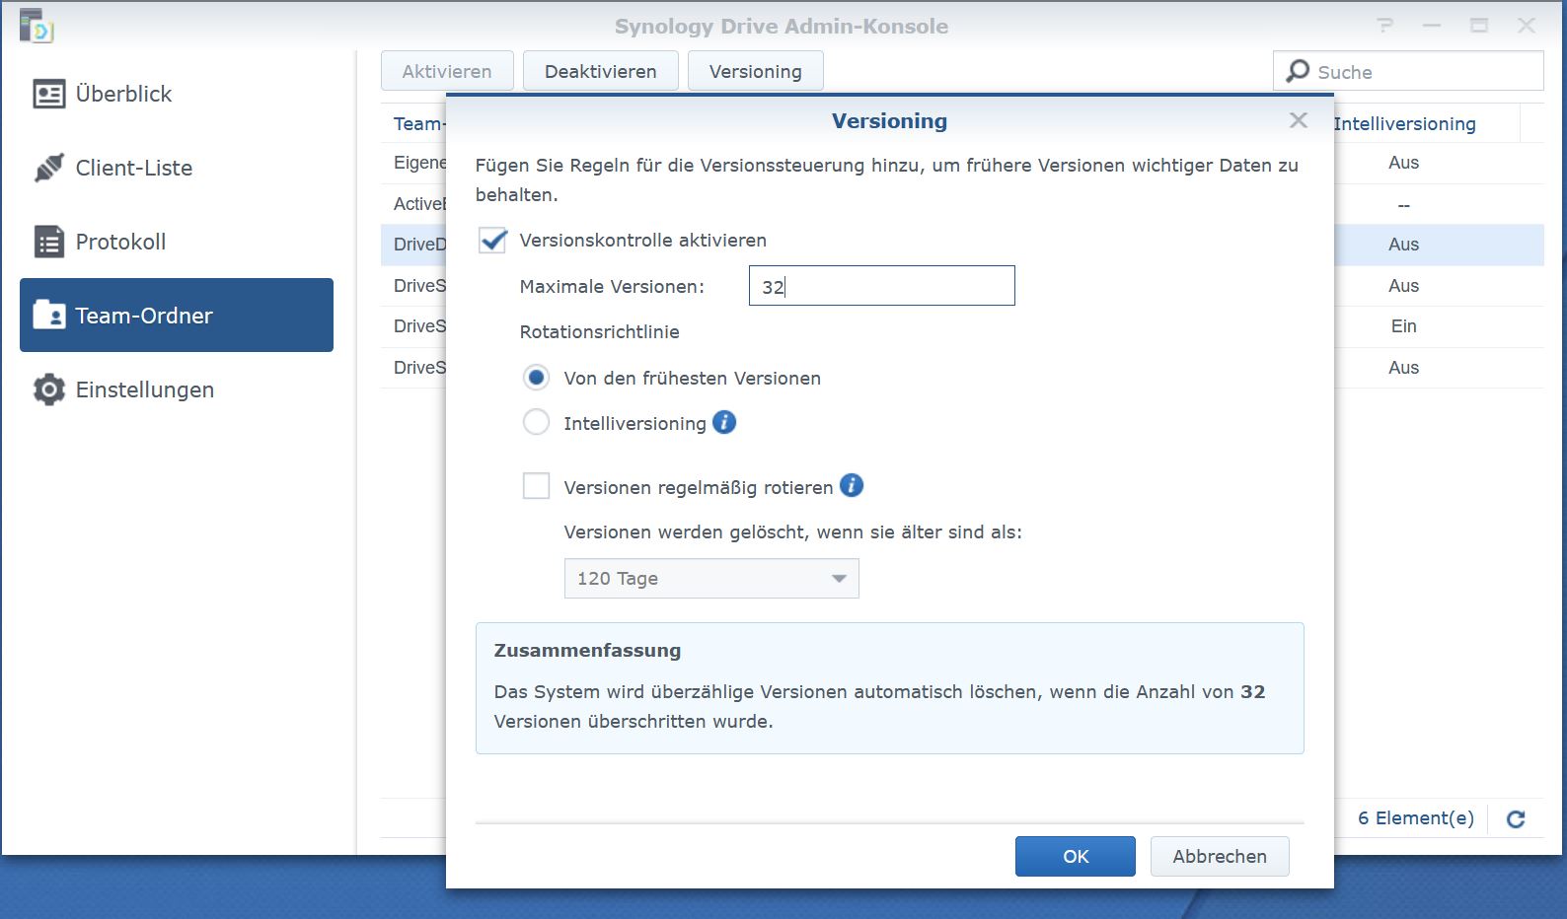
Task: Open the Team-Ordner section
Action: (177, 316)
